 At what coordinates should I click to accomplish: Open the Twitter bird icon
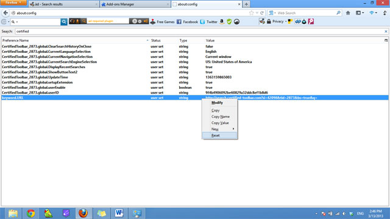[202, 22]
